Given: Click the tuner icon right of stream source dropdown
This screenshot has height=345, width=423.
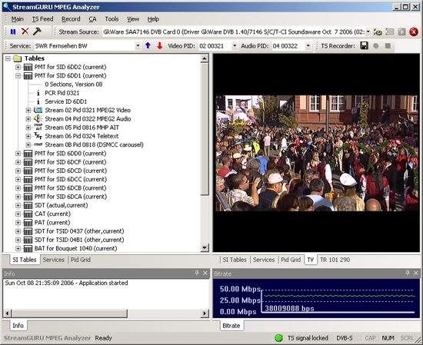Looking at the screenshot, I should pyautogui.click(x=378, y=32).
